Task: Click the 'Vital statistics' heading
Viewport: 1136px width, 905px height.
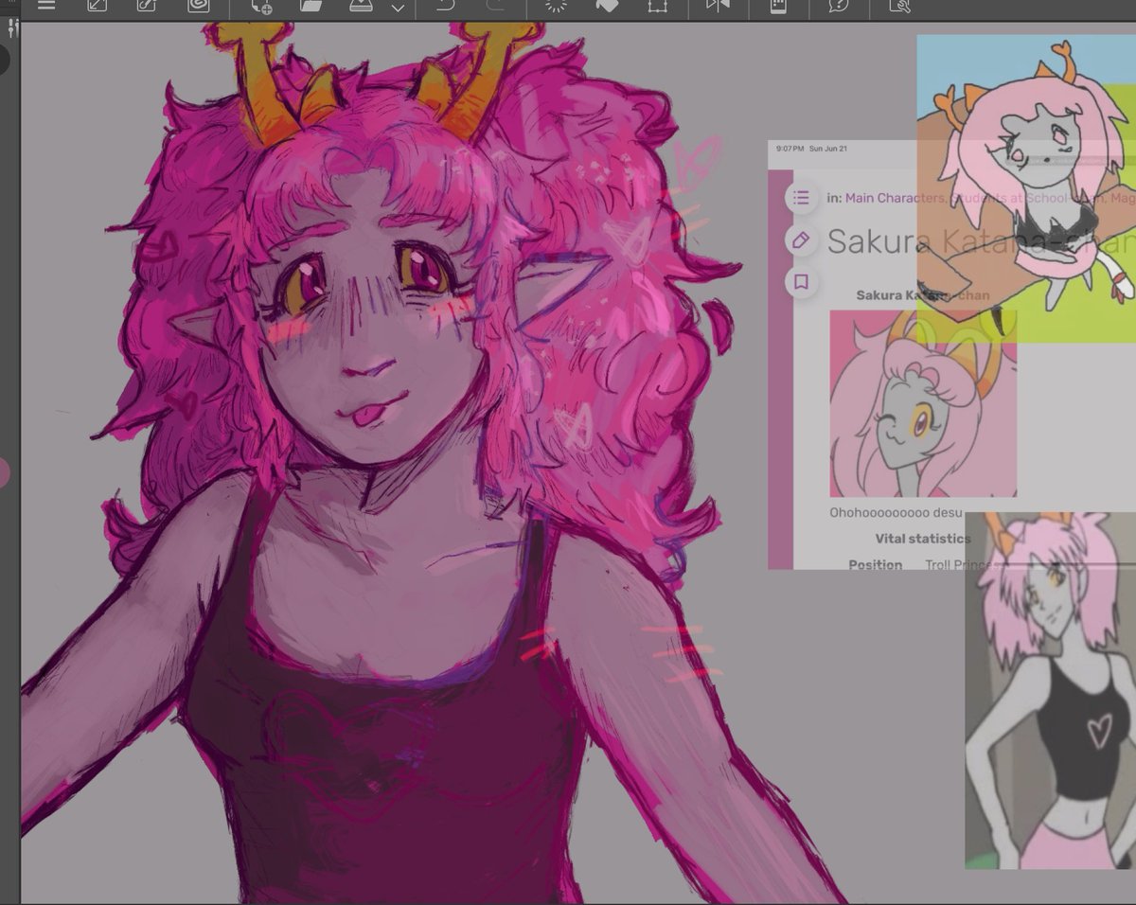Action: point(922,539)
